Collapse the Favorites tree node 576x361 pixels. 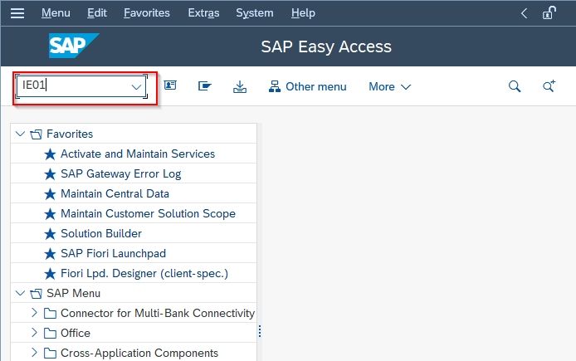point(20,134)
